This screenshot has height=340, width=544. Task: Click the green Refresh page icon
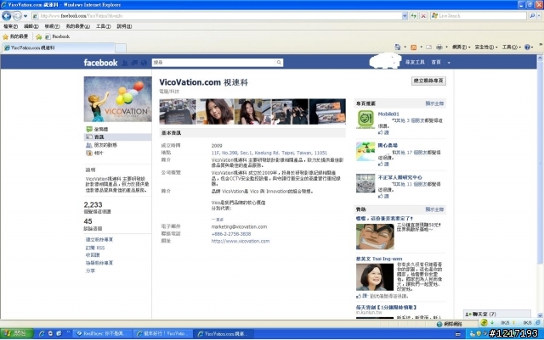pos(414,16)
